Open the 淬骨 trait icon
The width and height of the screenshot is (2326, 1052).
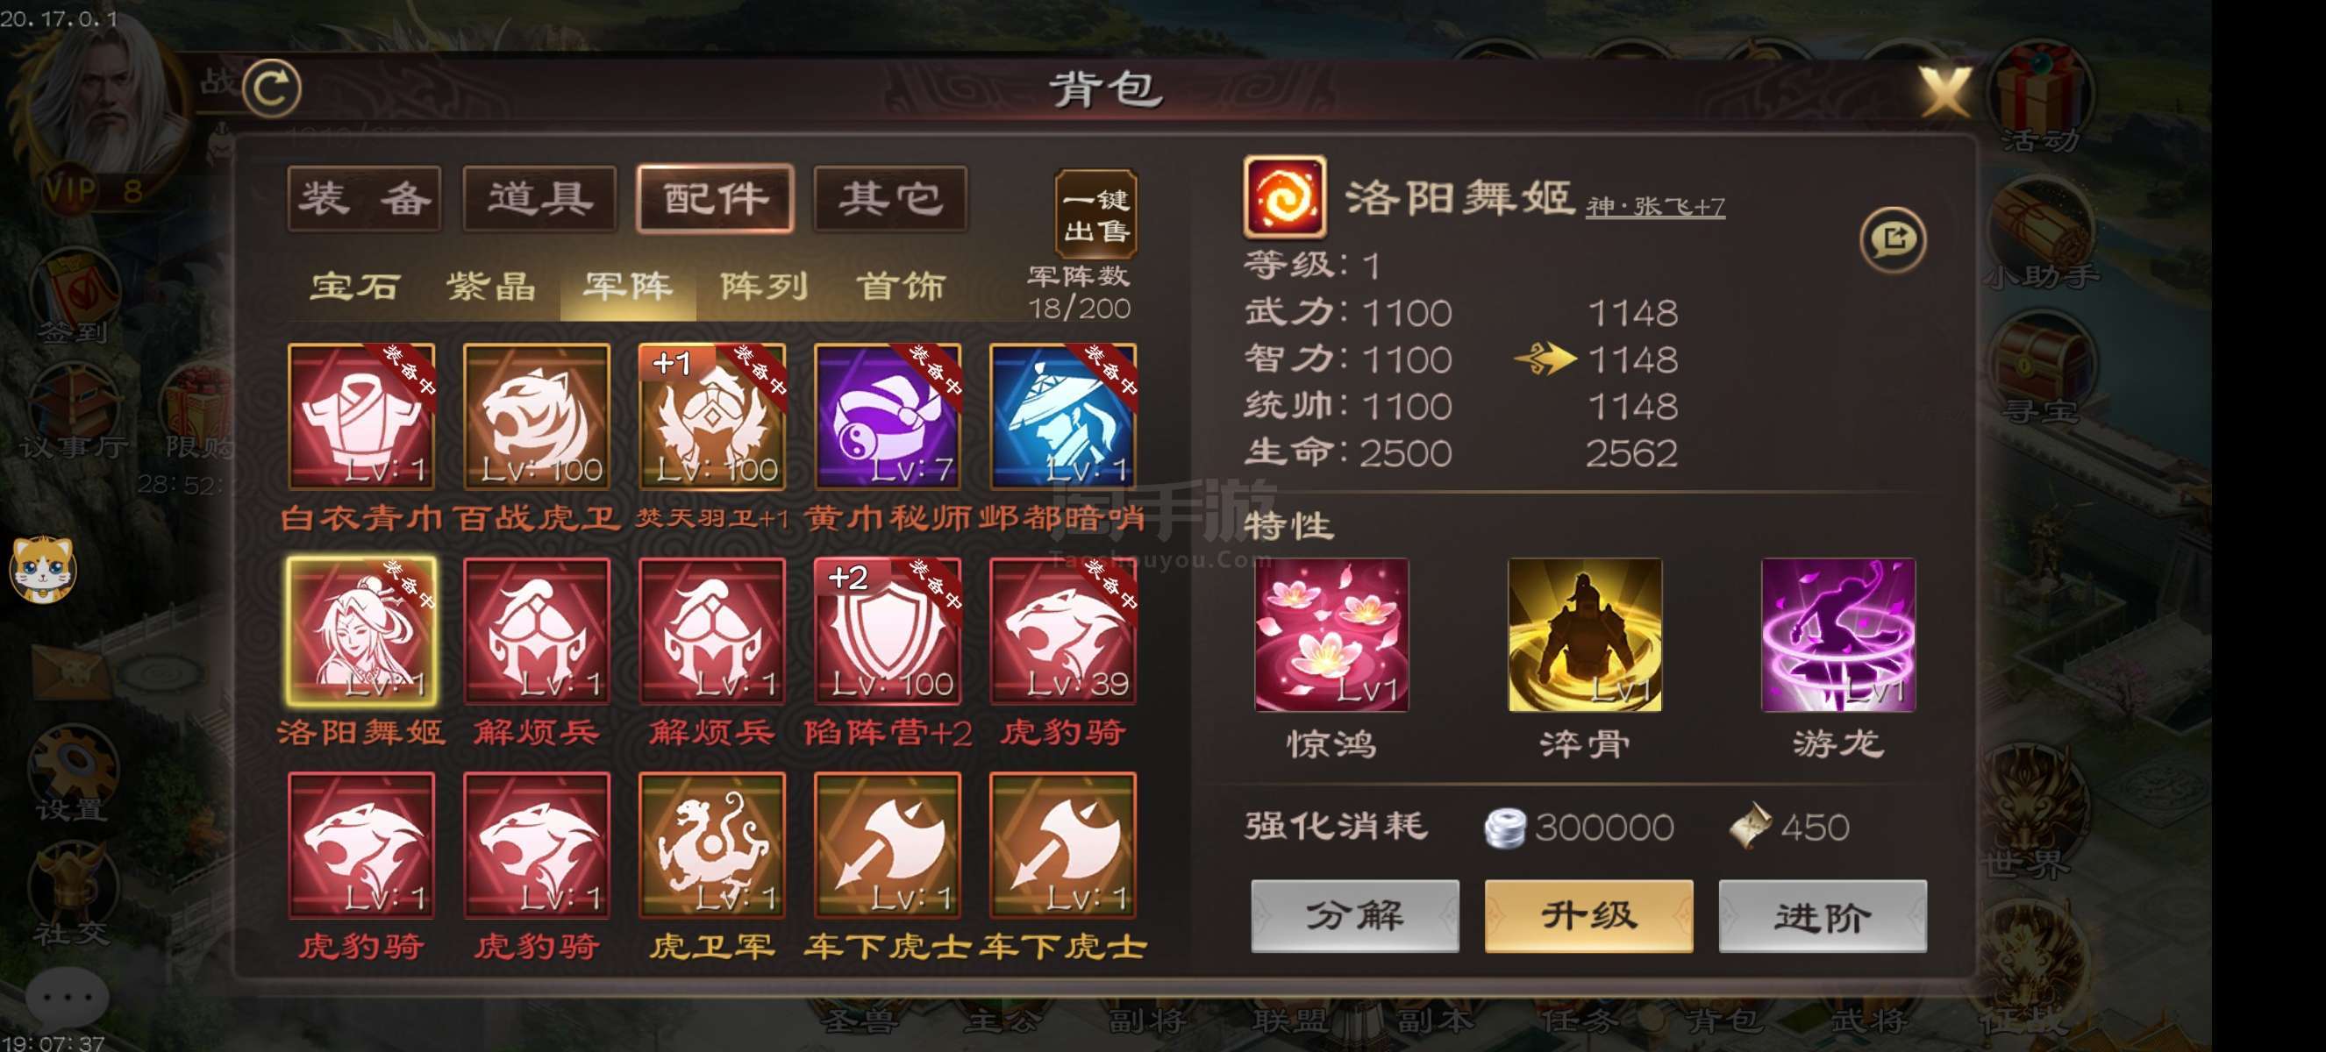pos(1585,636)
